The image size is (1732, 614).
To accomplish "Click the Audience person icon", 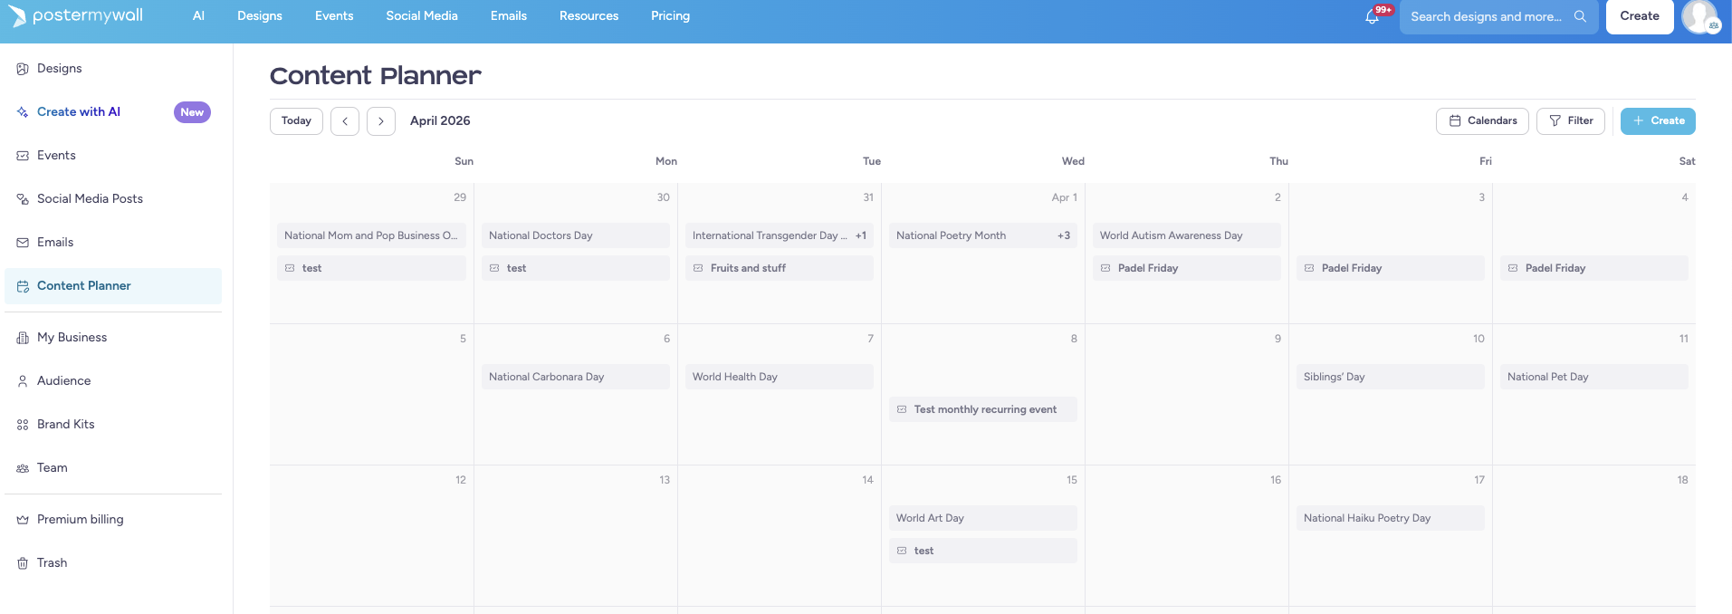I will [23, 381].
